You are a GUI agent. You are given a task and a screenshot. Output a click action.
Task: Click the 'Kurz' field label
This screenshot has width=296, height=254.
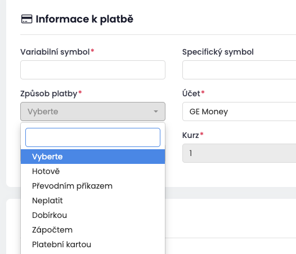[190, 135]
